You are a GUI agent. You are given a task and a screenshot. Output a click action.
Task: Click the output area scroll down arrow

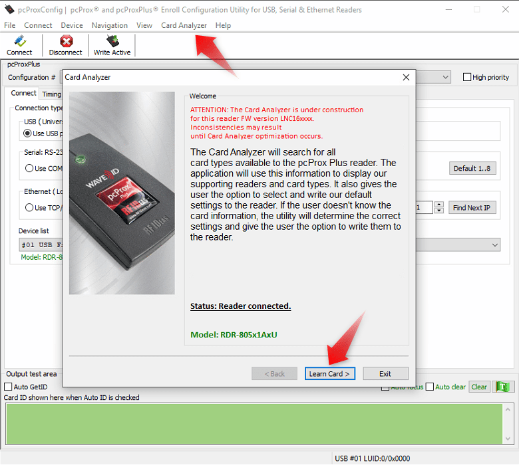(508, 439)
